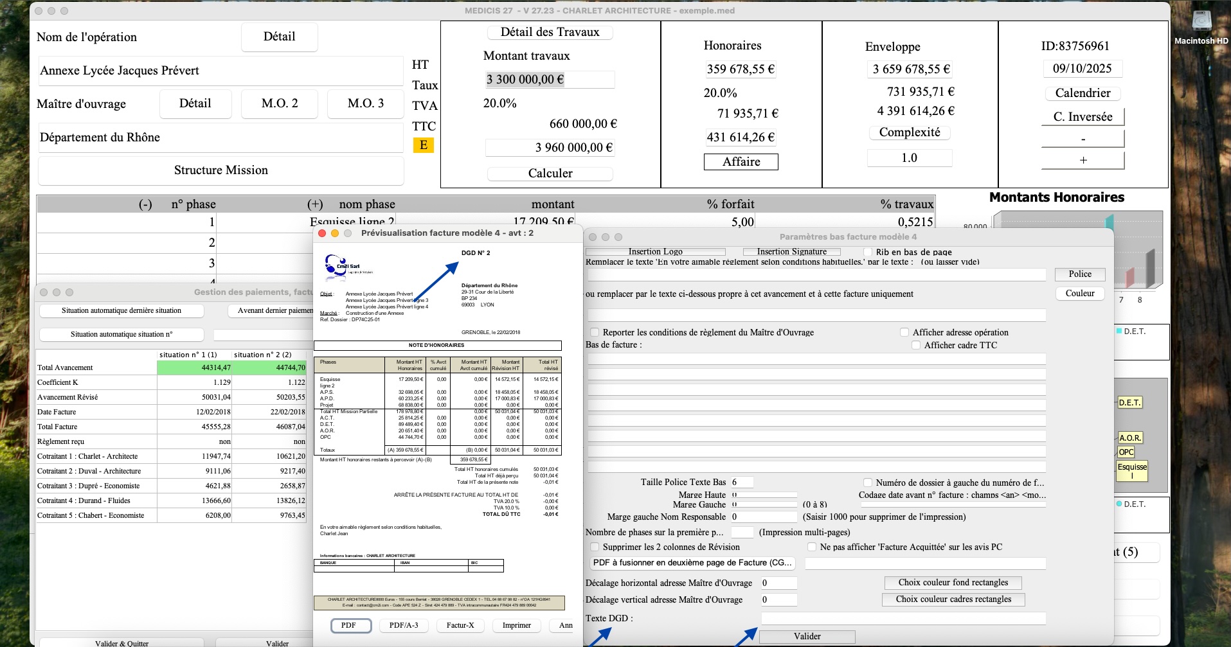The width and height of the screenshot is (1231, 647).
Task: Click the Montant travaux 3 300 000,00 € field
Action: 550,80
